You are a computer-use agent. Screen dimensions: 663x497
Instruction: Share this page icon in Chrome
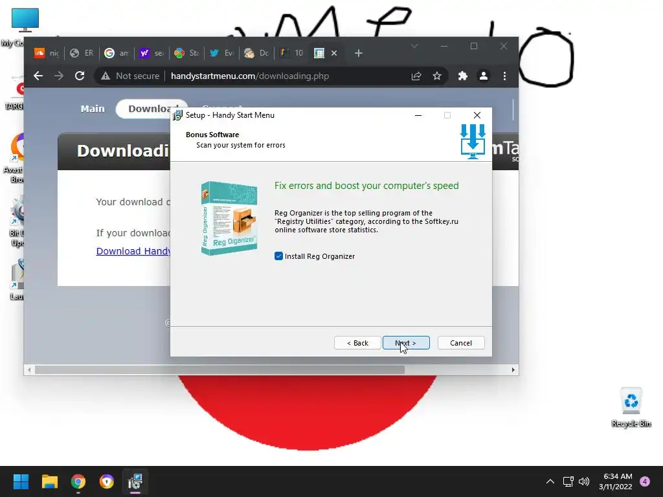coord(416,76)
